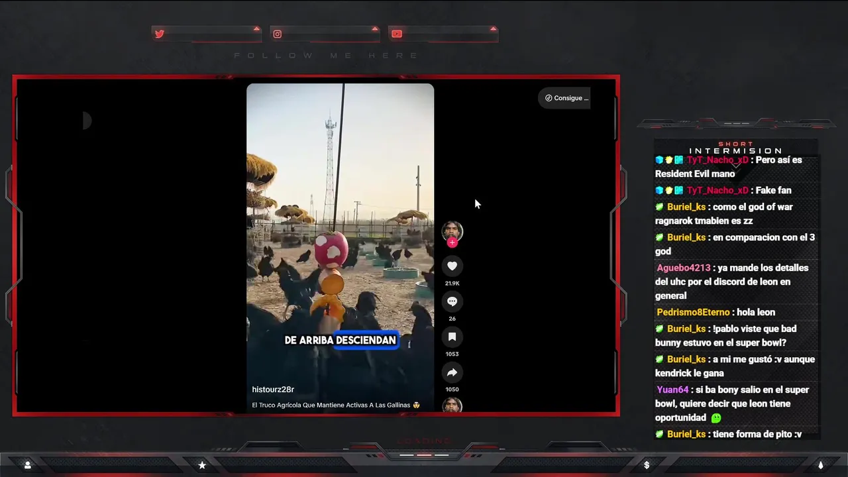Click the Consigue button top right
Image resolution: width=848 pixels, height=477 pixels.
[x=566, y=98]
